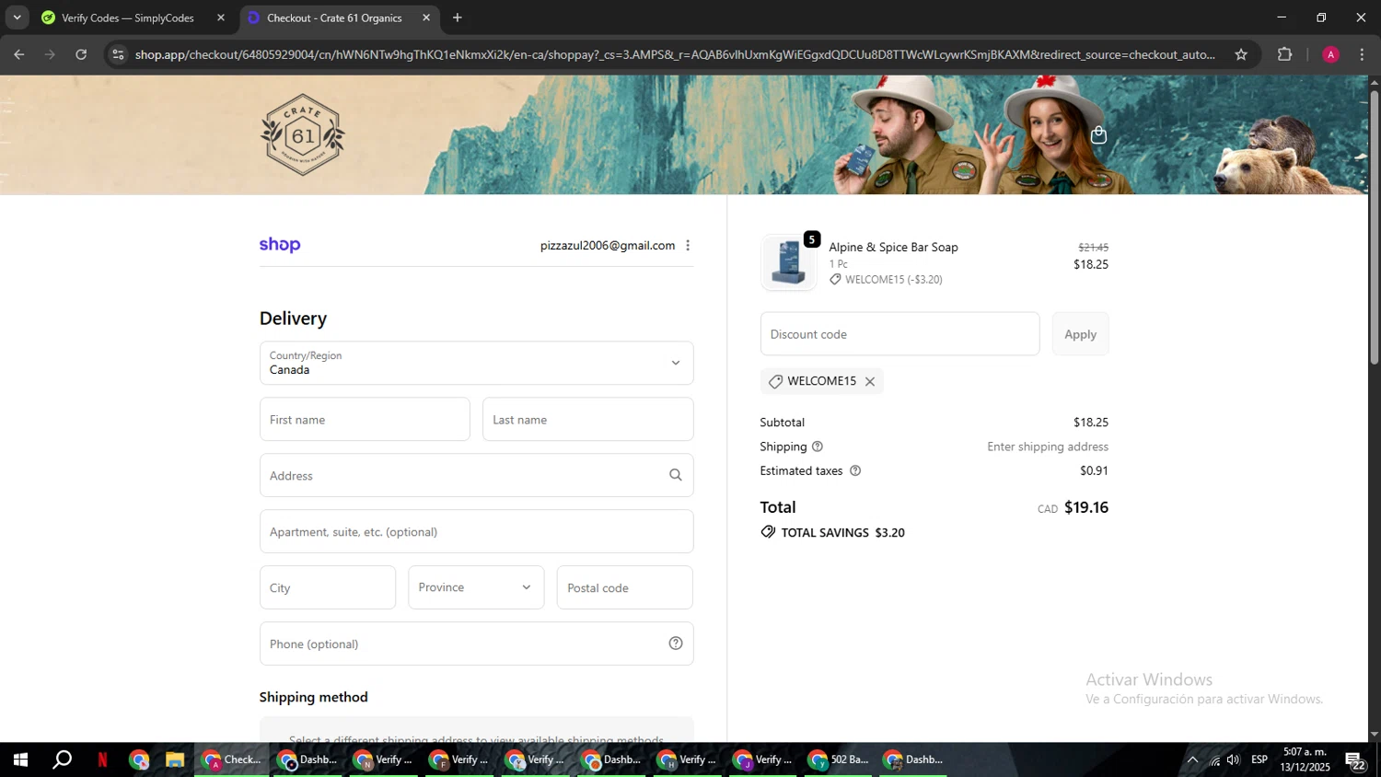Open the Shipping info question icon
Image resolution: width=1381 pixels, height=777 pixels.
pos(818,446)
